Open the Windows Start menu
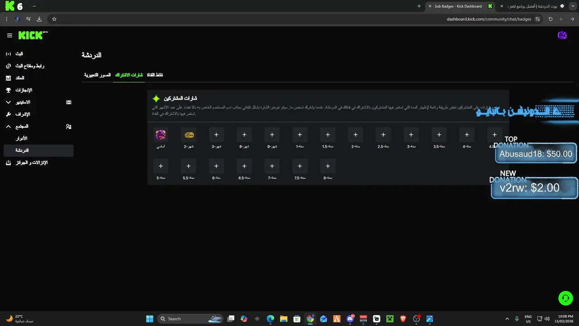The image size is (579, 326). click(150, 319)
